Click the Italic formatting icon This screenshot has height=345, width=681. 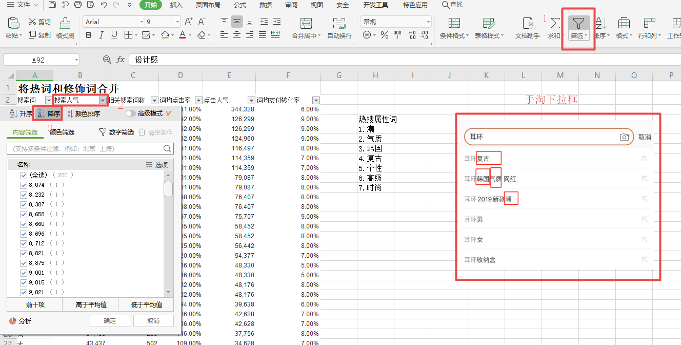102,35
